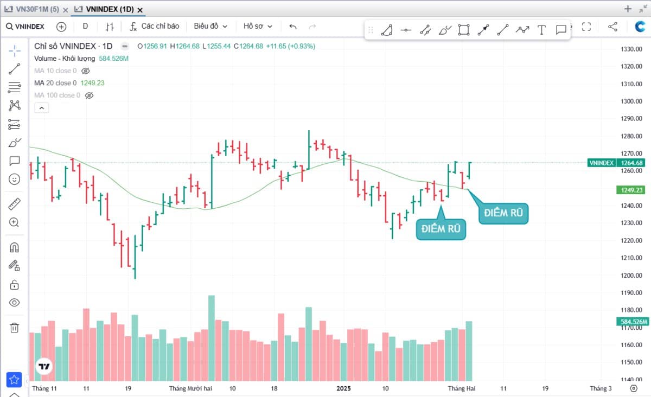The image size is (651, 397).
Task: Open Các chỉ báo indicators
Action: 155,26
